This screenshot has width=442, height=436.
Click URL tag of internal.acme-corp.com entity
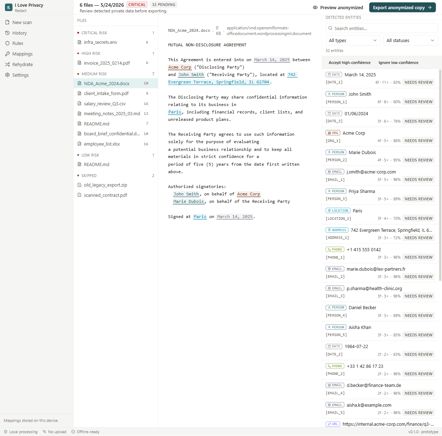tap(333, 424)
